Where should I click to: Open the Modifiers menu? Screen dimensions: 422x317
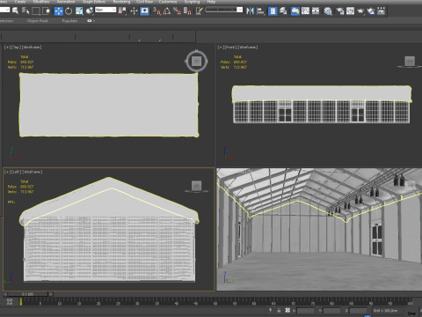41,2
